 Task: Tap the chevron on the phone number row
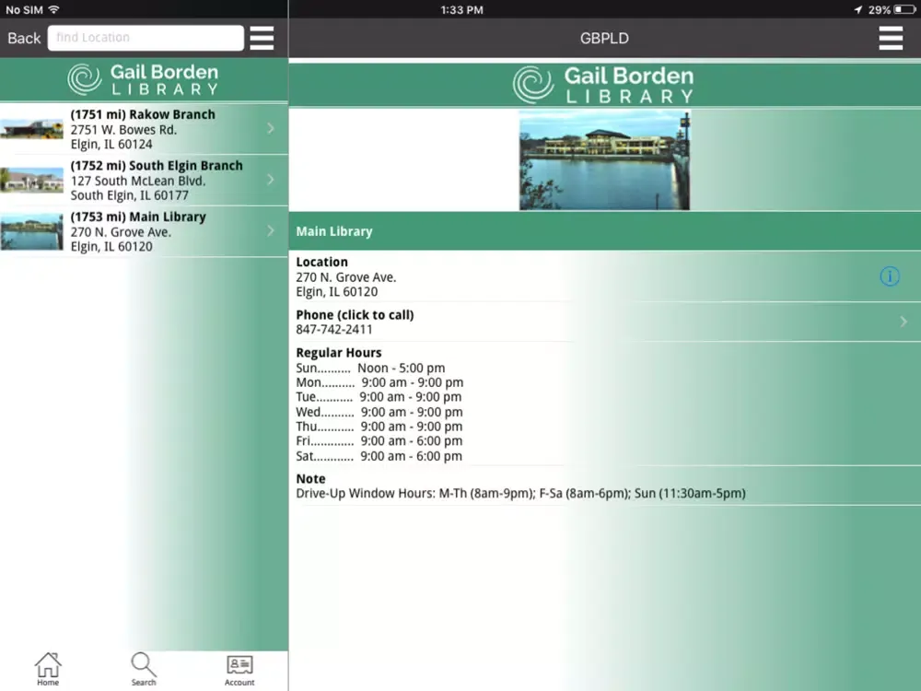tap(904, 322)
